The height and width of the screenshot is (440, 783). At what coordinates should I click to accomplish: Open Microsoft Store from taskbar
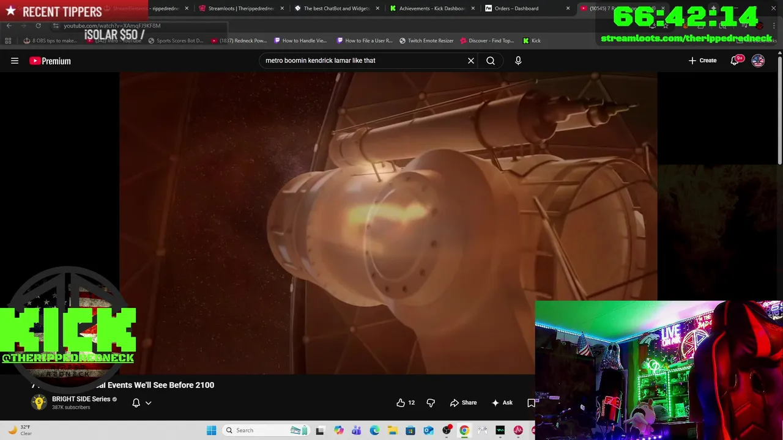[x=410, y=430]
